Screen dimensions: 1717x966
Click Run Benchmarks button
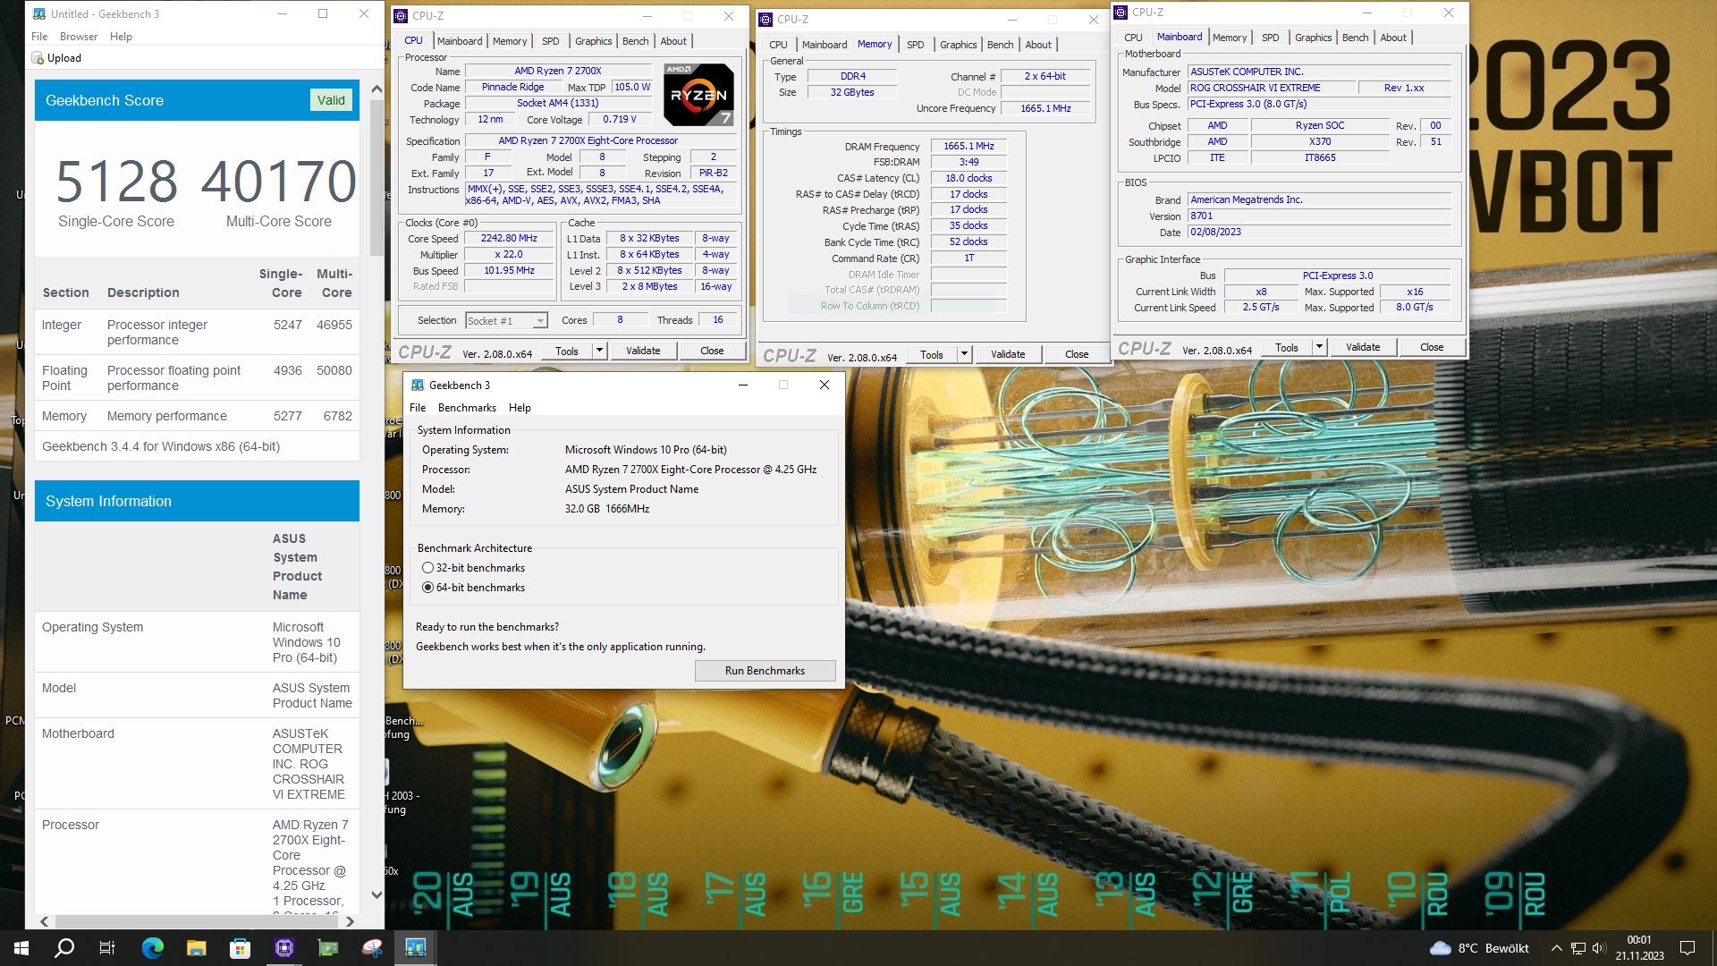coord(765,671)
